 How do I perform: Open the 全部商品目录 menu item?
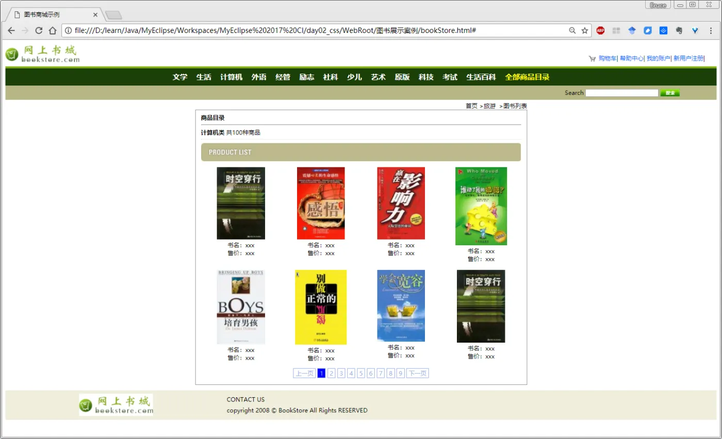(528, 77)
